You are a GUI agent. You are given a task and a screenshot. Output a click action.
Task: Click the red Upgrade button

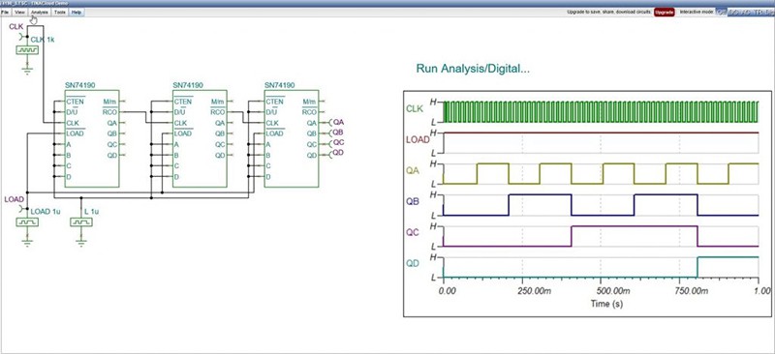coord(665,12)
